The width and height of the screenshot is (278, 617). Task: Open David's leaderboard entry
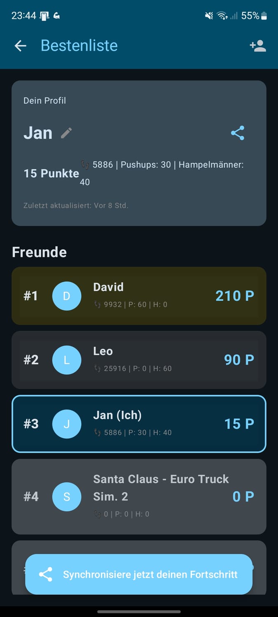139,296
